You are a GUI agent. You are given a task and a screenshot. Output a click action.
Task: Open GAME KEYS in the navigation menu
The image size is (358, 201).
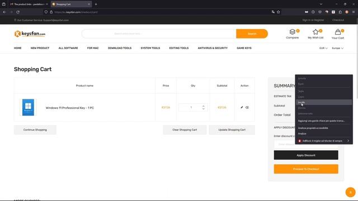[x=244, y=48]
